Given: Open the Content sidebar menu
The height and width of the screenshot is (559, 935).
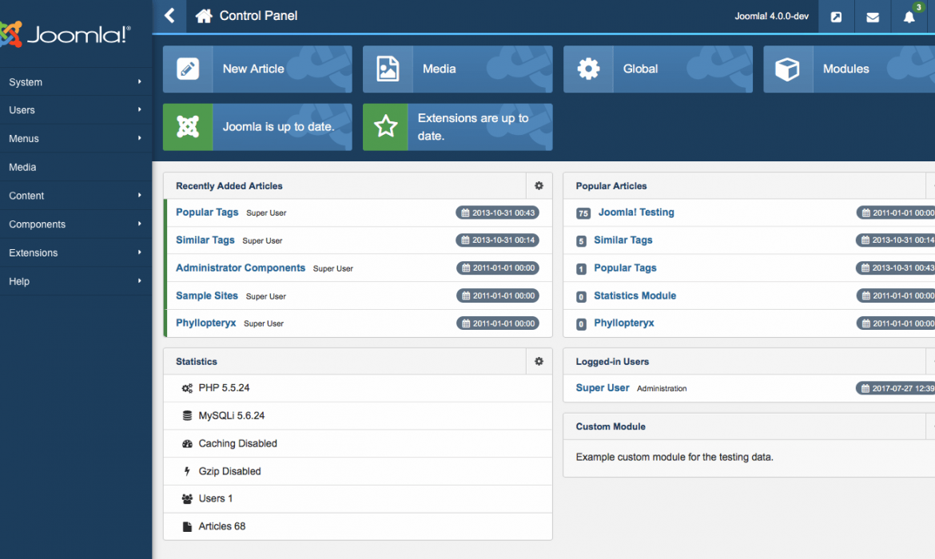Looking at the screenshot, I should pyautogui.click(x=76, y=196).
